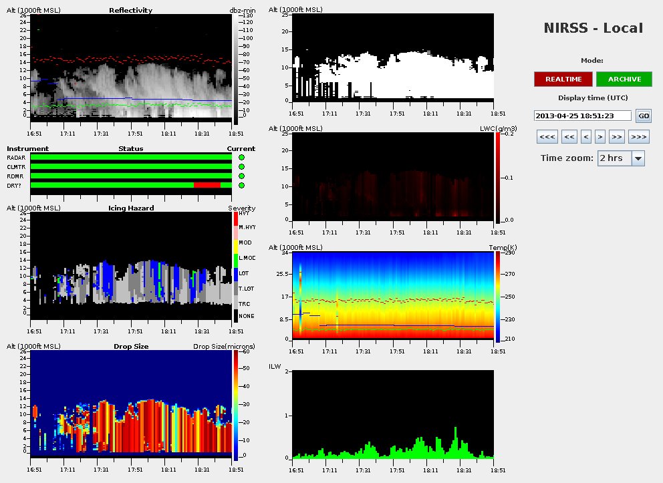Click the RDMR current status light
Image resolution: width=663 pixels, height=483 pixels.
click(241, 176)
